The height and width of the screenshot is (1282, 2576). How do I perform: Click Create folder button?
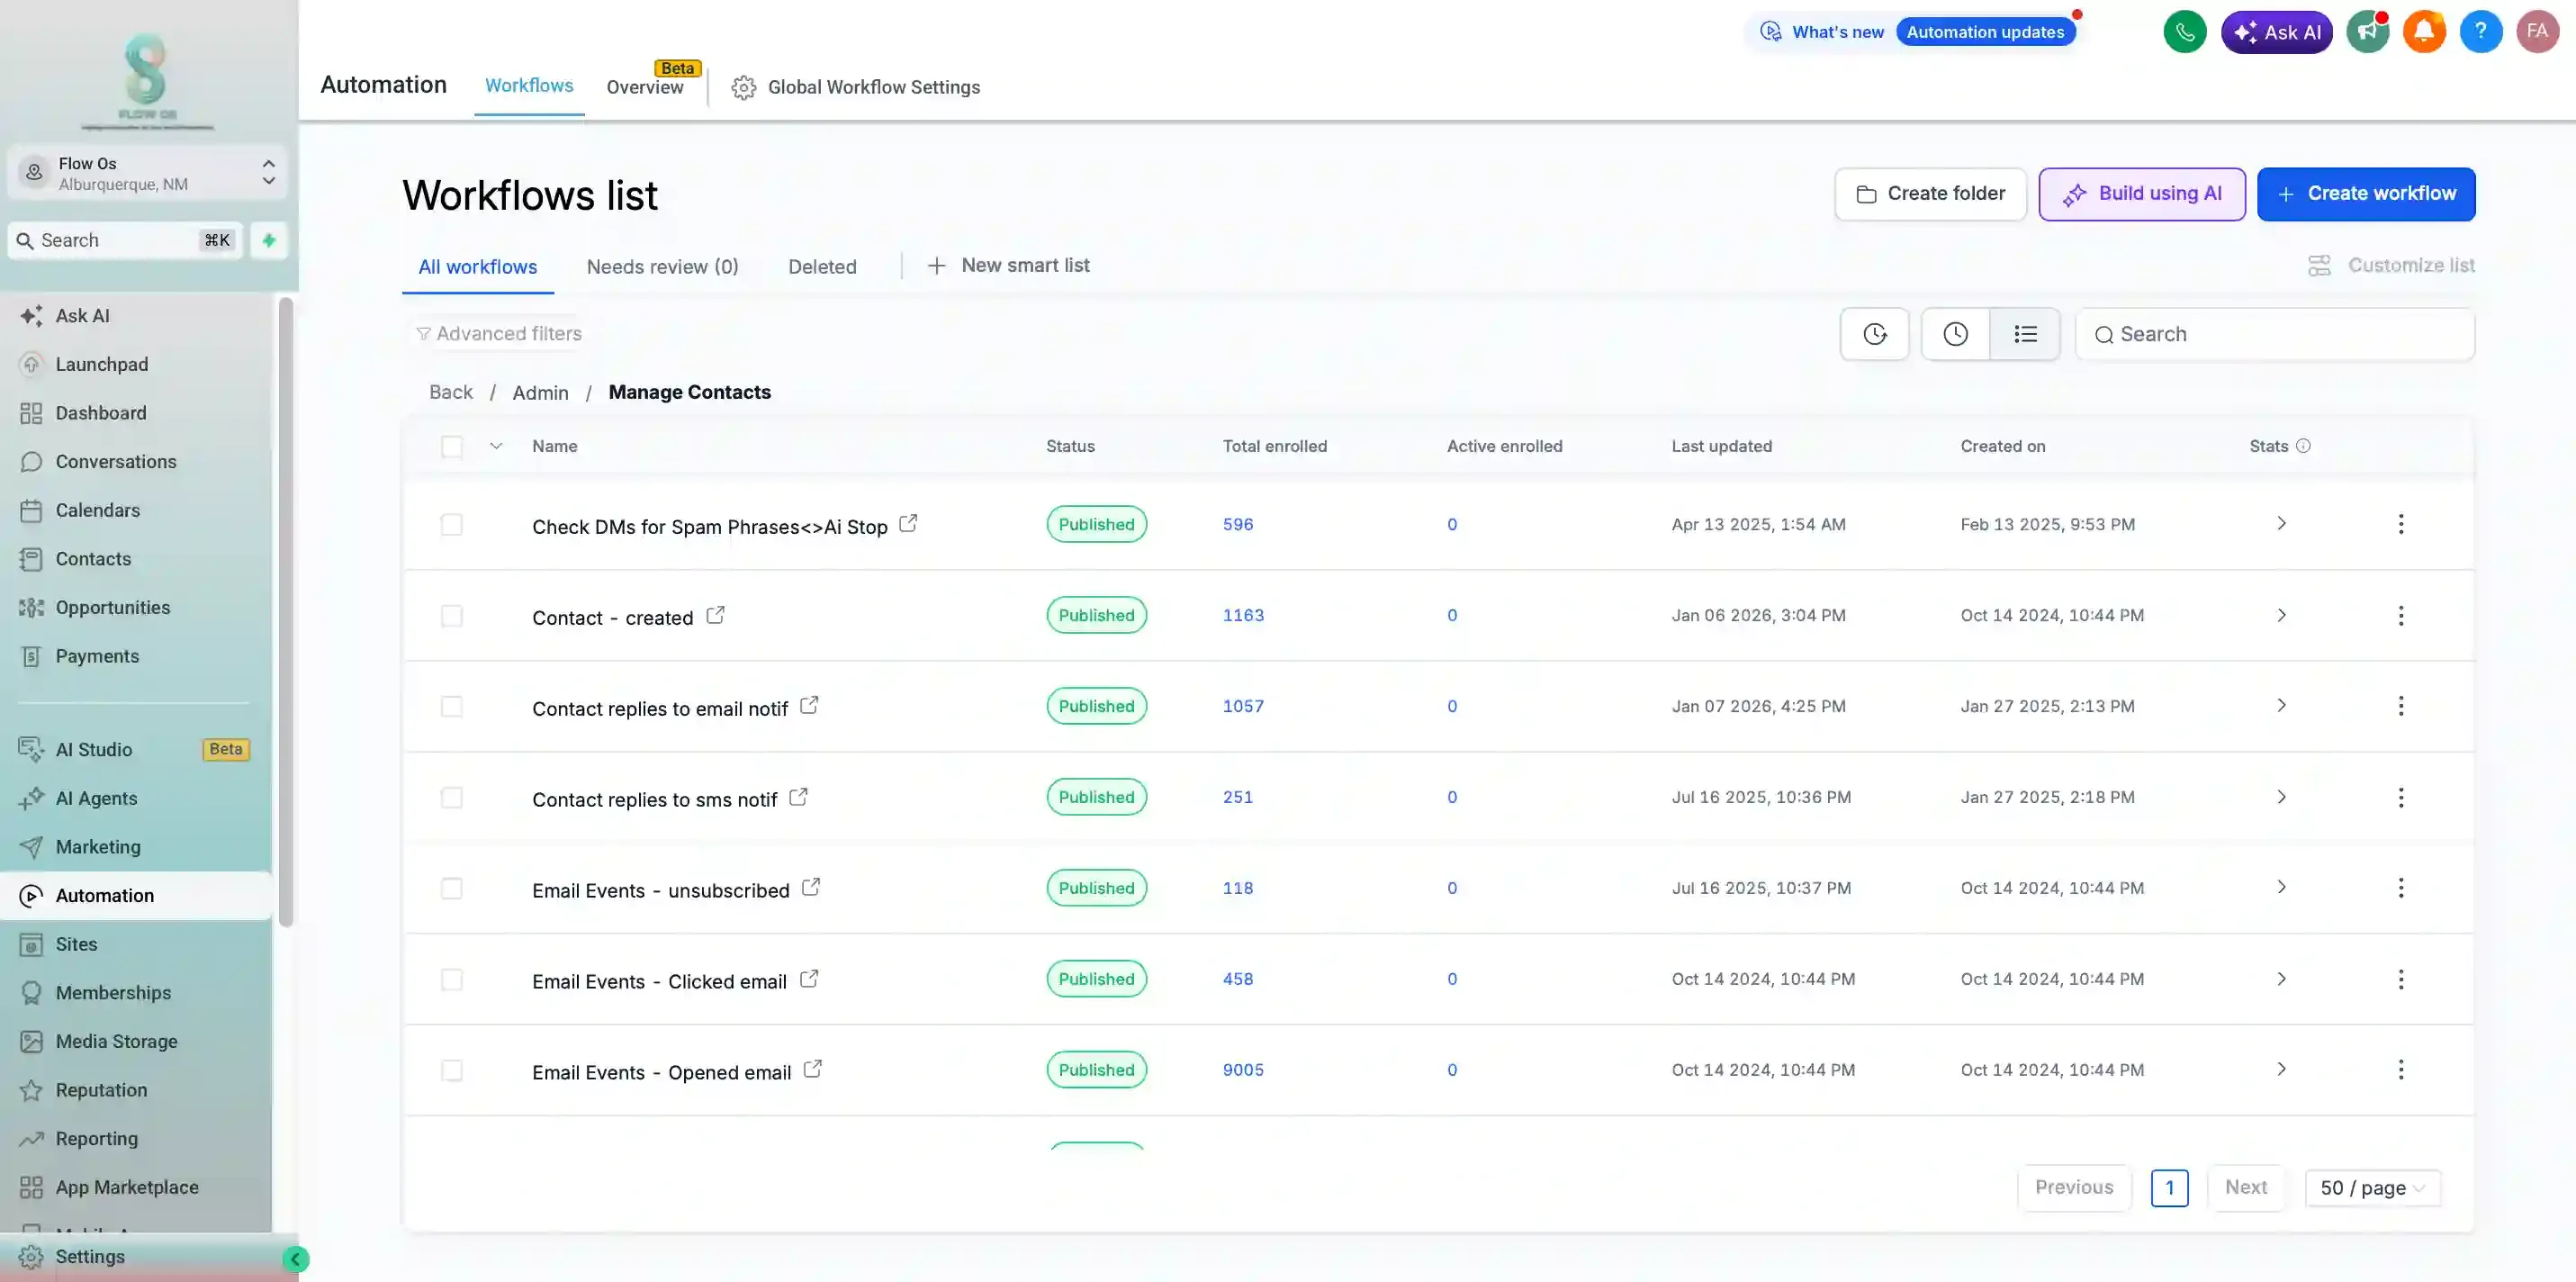point(1930,194)
